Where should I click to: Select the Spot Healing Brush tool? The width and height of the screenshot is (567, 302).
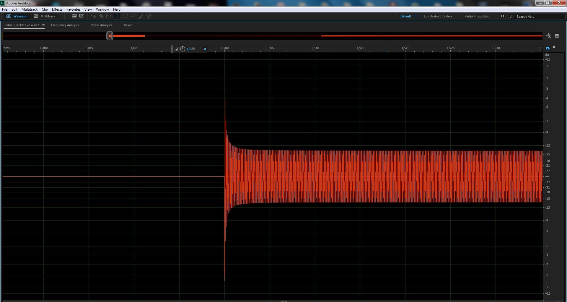pyautogui.click(x=149, y=16)
